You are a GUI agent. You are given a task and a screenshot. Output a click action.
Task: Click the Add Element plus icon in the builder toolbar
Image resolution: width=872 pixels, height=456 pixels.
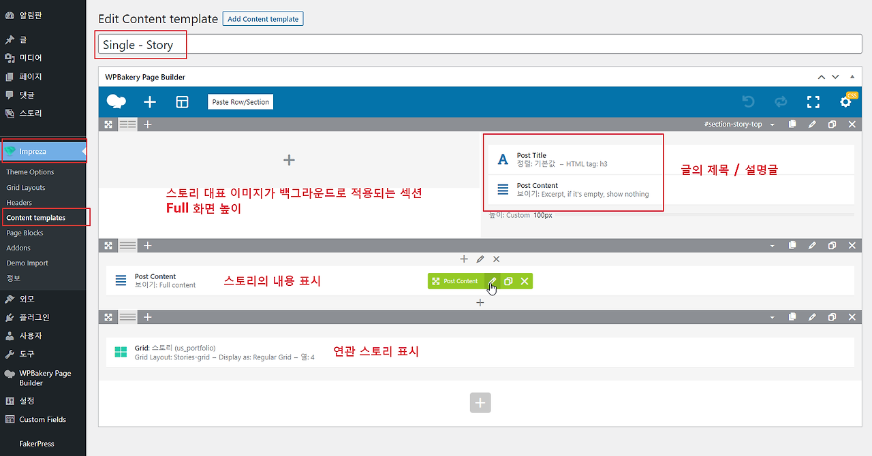pos(150,102)
